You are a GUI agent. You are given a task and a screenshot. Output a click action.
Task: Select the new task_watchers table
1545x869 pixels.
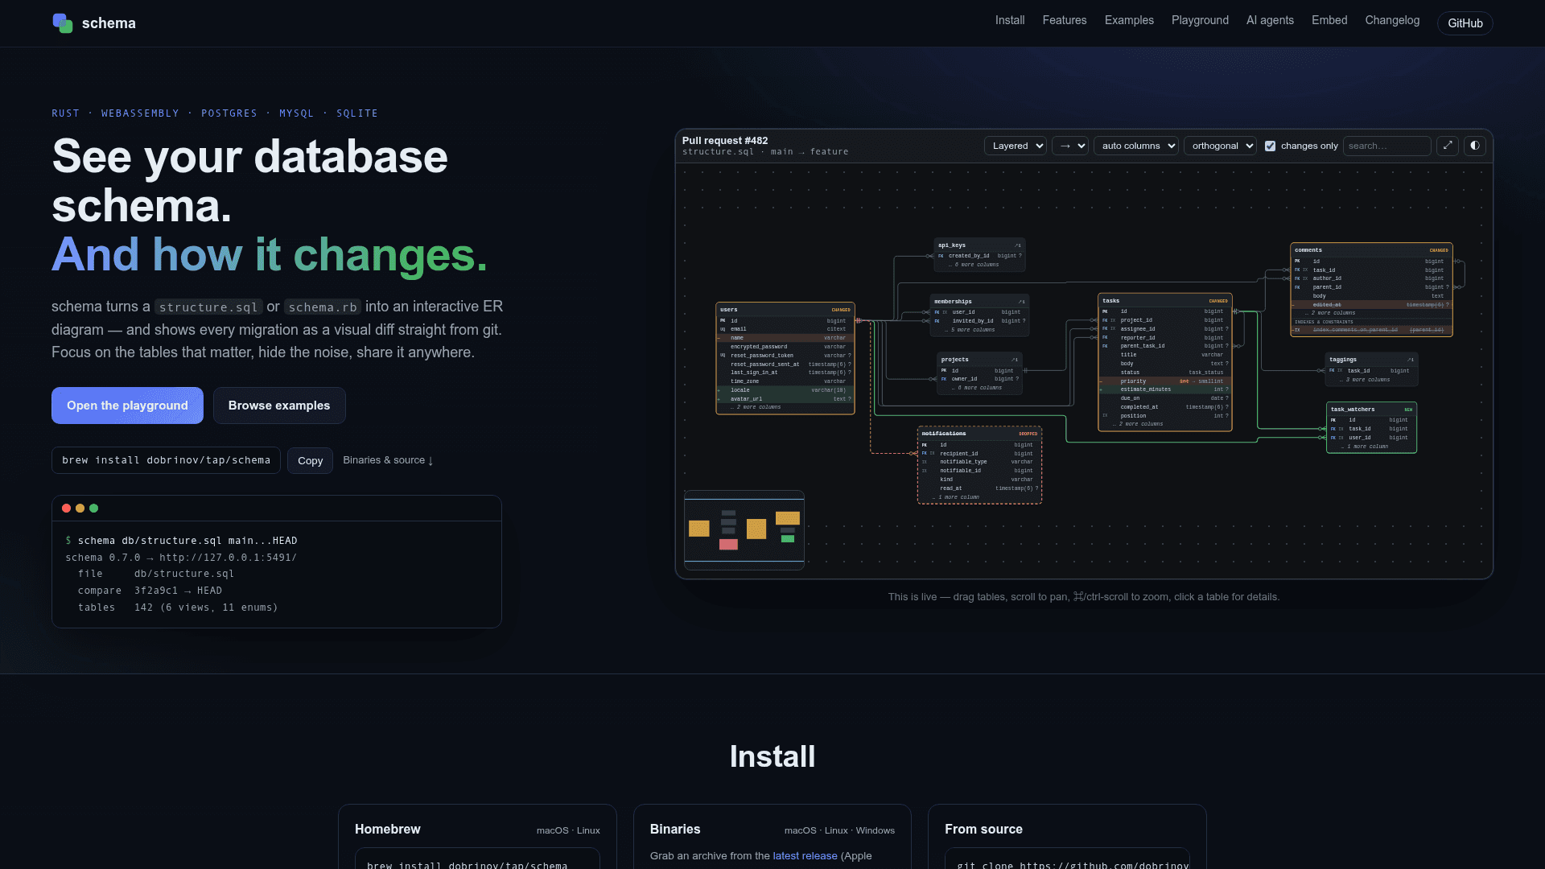[x=1372, y=428]
